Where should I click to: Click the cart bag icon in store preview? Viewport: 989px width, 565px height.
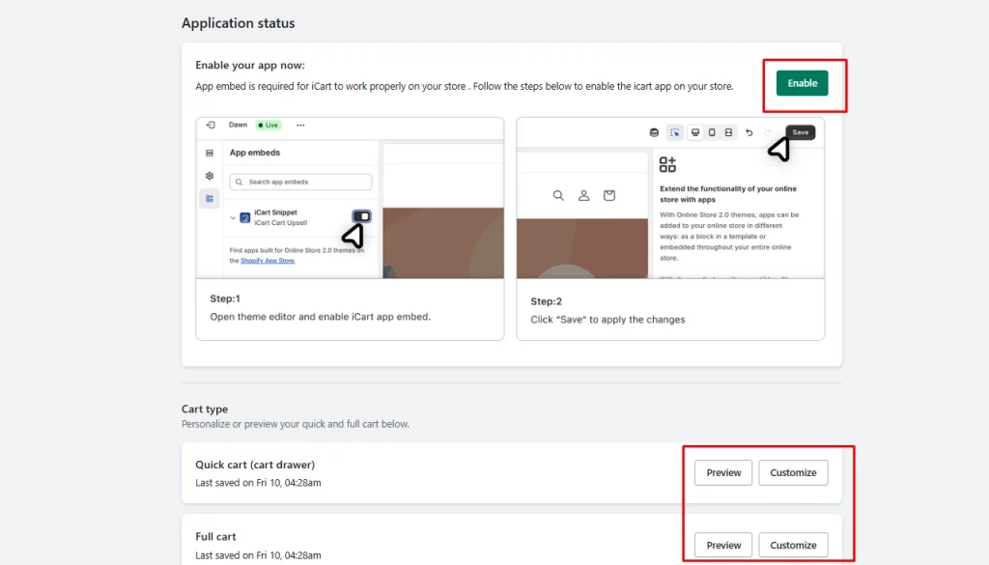pos(608,195)
